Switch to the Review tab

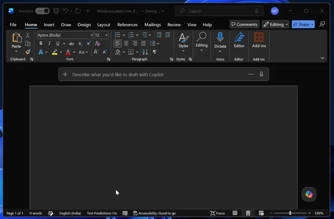(x=174, y=25)
